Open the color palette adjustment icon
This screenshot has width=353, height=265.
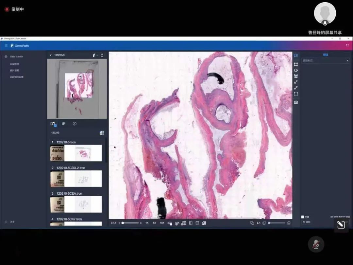pos(64,124)
